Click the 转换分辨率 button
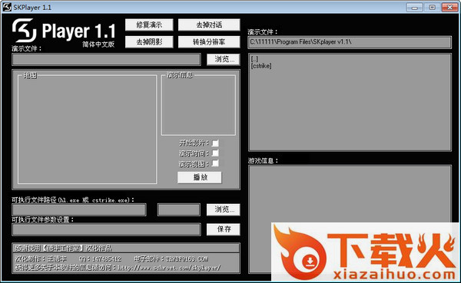The height and width of the screenshot is (283, 461). [x=209, y=42]
